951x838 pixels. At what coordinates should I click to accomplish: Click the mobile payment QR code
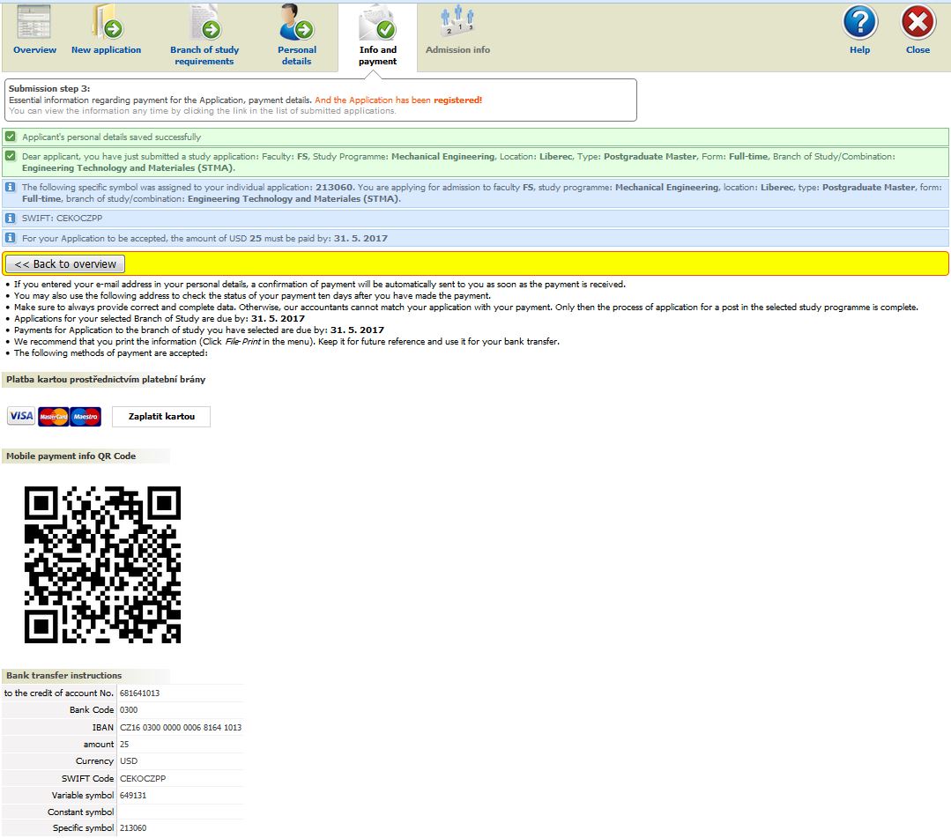tap(102, 565)
